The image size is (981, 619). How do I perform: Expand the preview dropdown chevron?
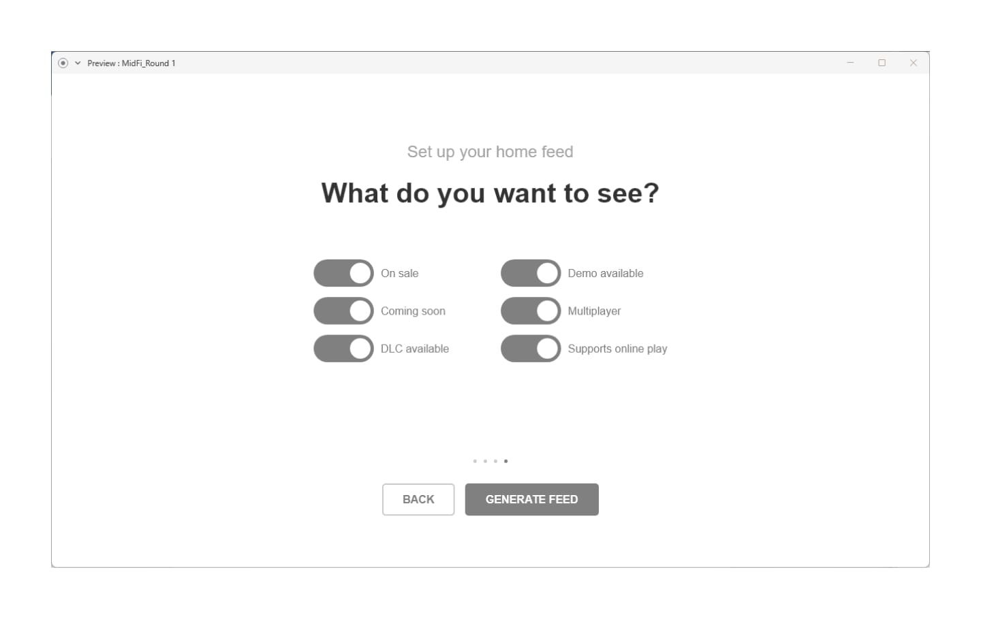coord(78,63)
